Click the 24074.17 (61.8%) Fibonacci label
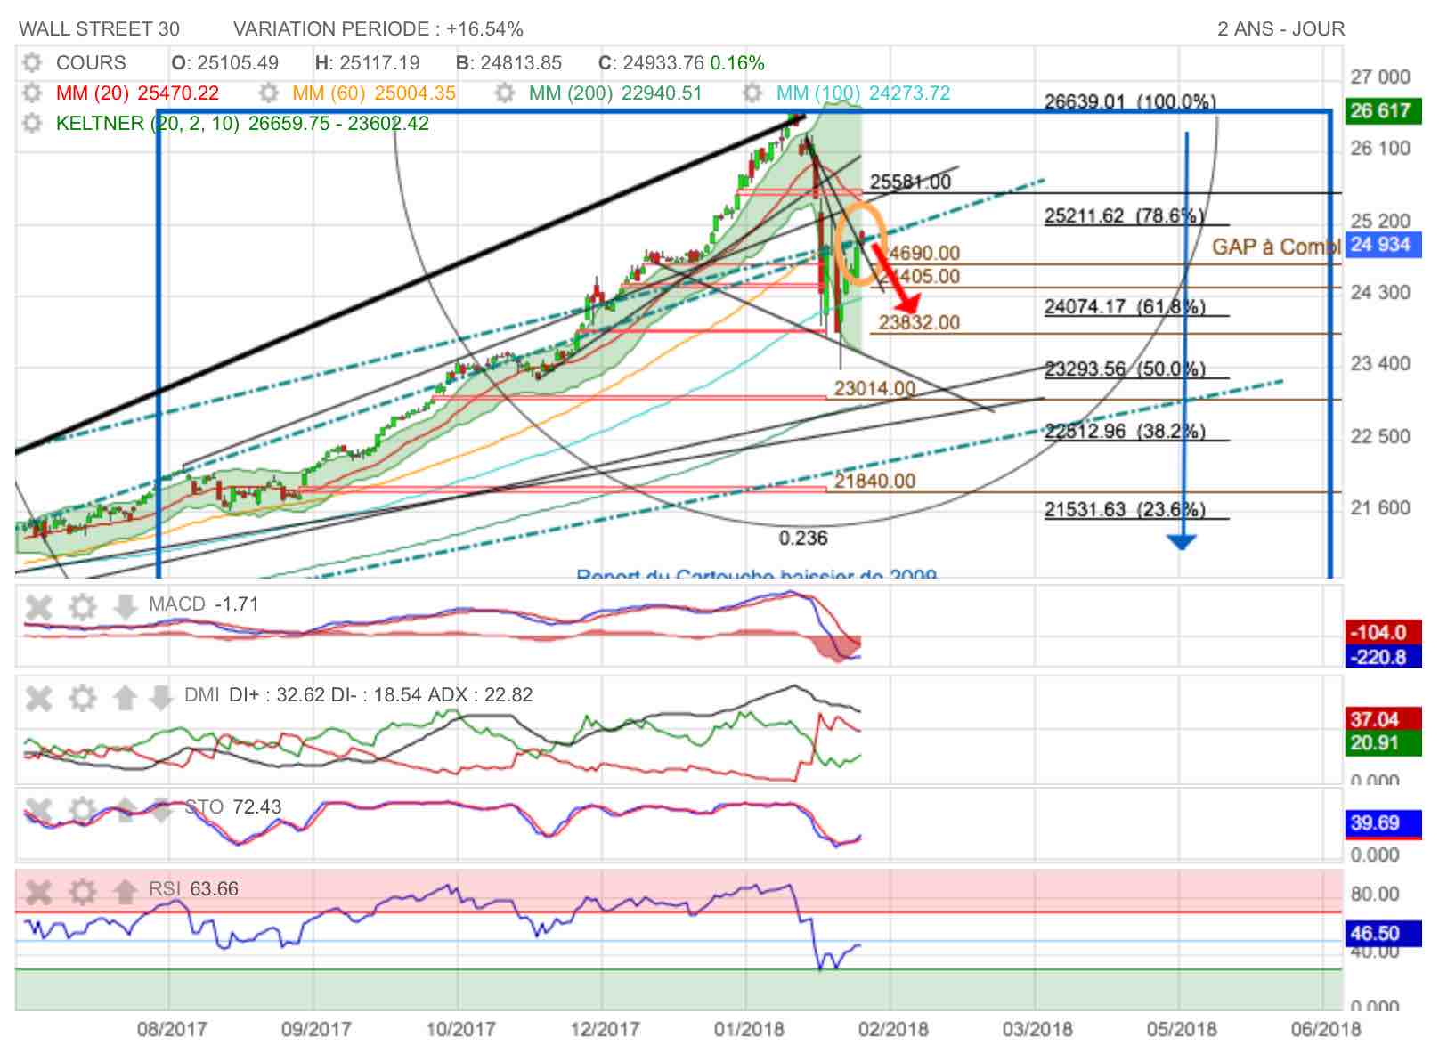Screen dimensions: 1439x1045 click(x=1125, y=306)
